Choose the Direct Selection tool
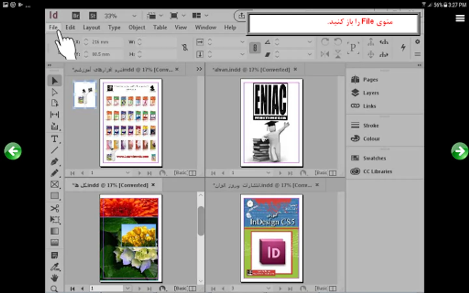The height and width of the screenshot is (293, 469). 54,92
